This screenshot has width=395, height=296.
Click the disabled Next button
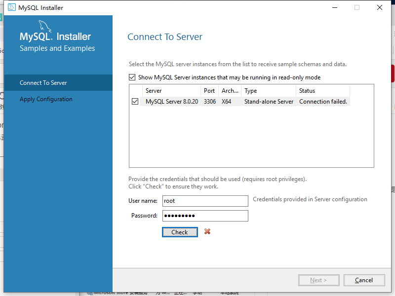click(x=318, y=280)
